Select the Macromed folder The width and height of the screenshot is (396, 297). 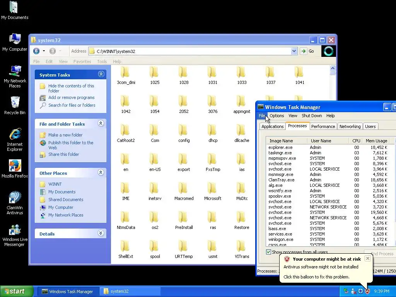click(184, 192)
